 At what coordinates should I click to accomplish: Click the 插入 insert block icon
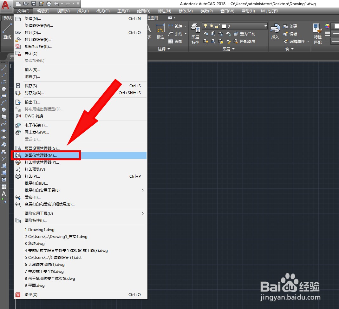275,31
